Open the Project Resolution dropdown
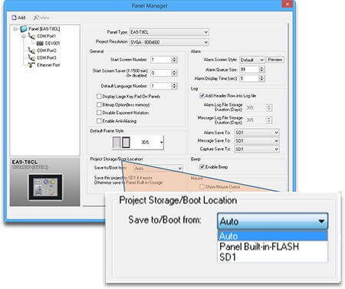Screen dimensions: 345x289 (169, 42)
